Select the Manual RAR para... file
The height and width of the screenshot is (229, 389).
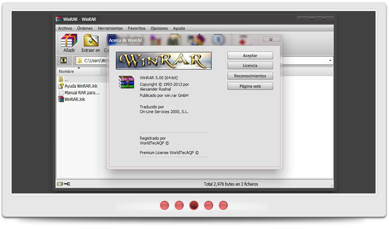tap(79, 93)
